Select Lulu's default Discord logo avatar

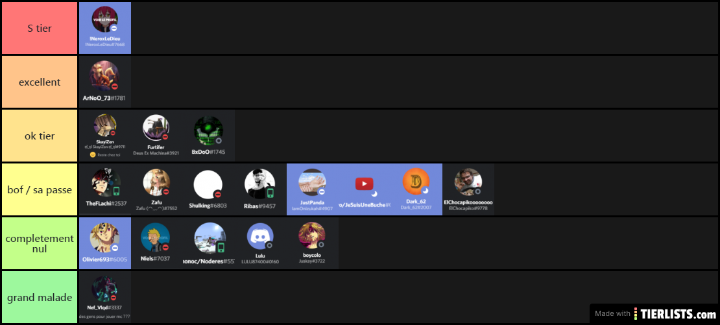pyautogui.click(x=260, y=236)
